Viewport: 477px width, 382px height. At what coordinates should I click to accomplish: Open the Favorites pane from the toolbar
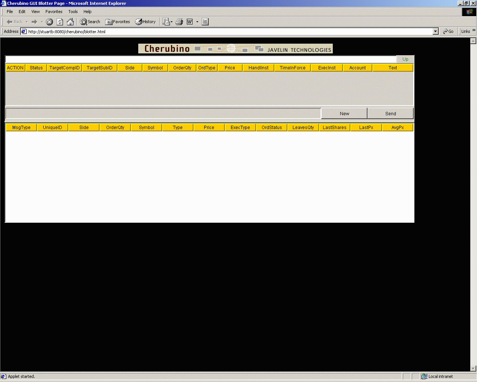[x=118, y=22]
